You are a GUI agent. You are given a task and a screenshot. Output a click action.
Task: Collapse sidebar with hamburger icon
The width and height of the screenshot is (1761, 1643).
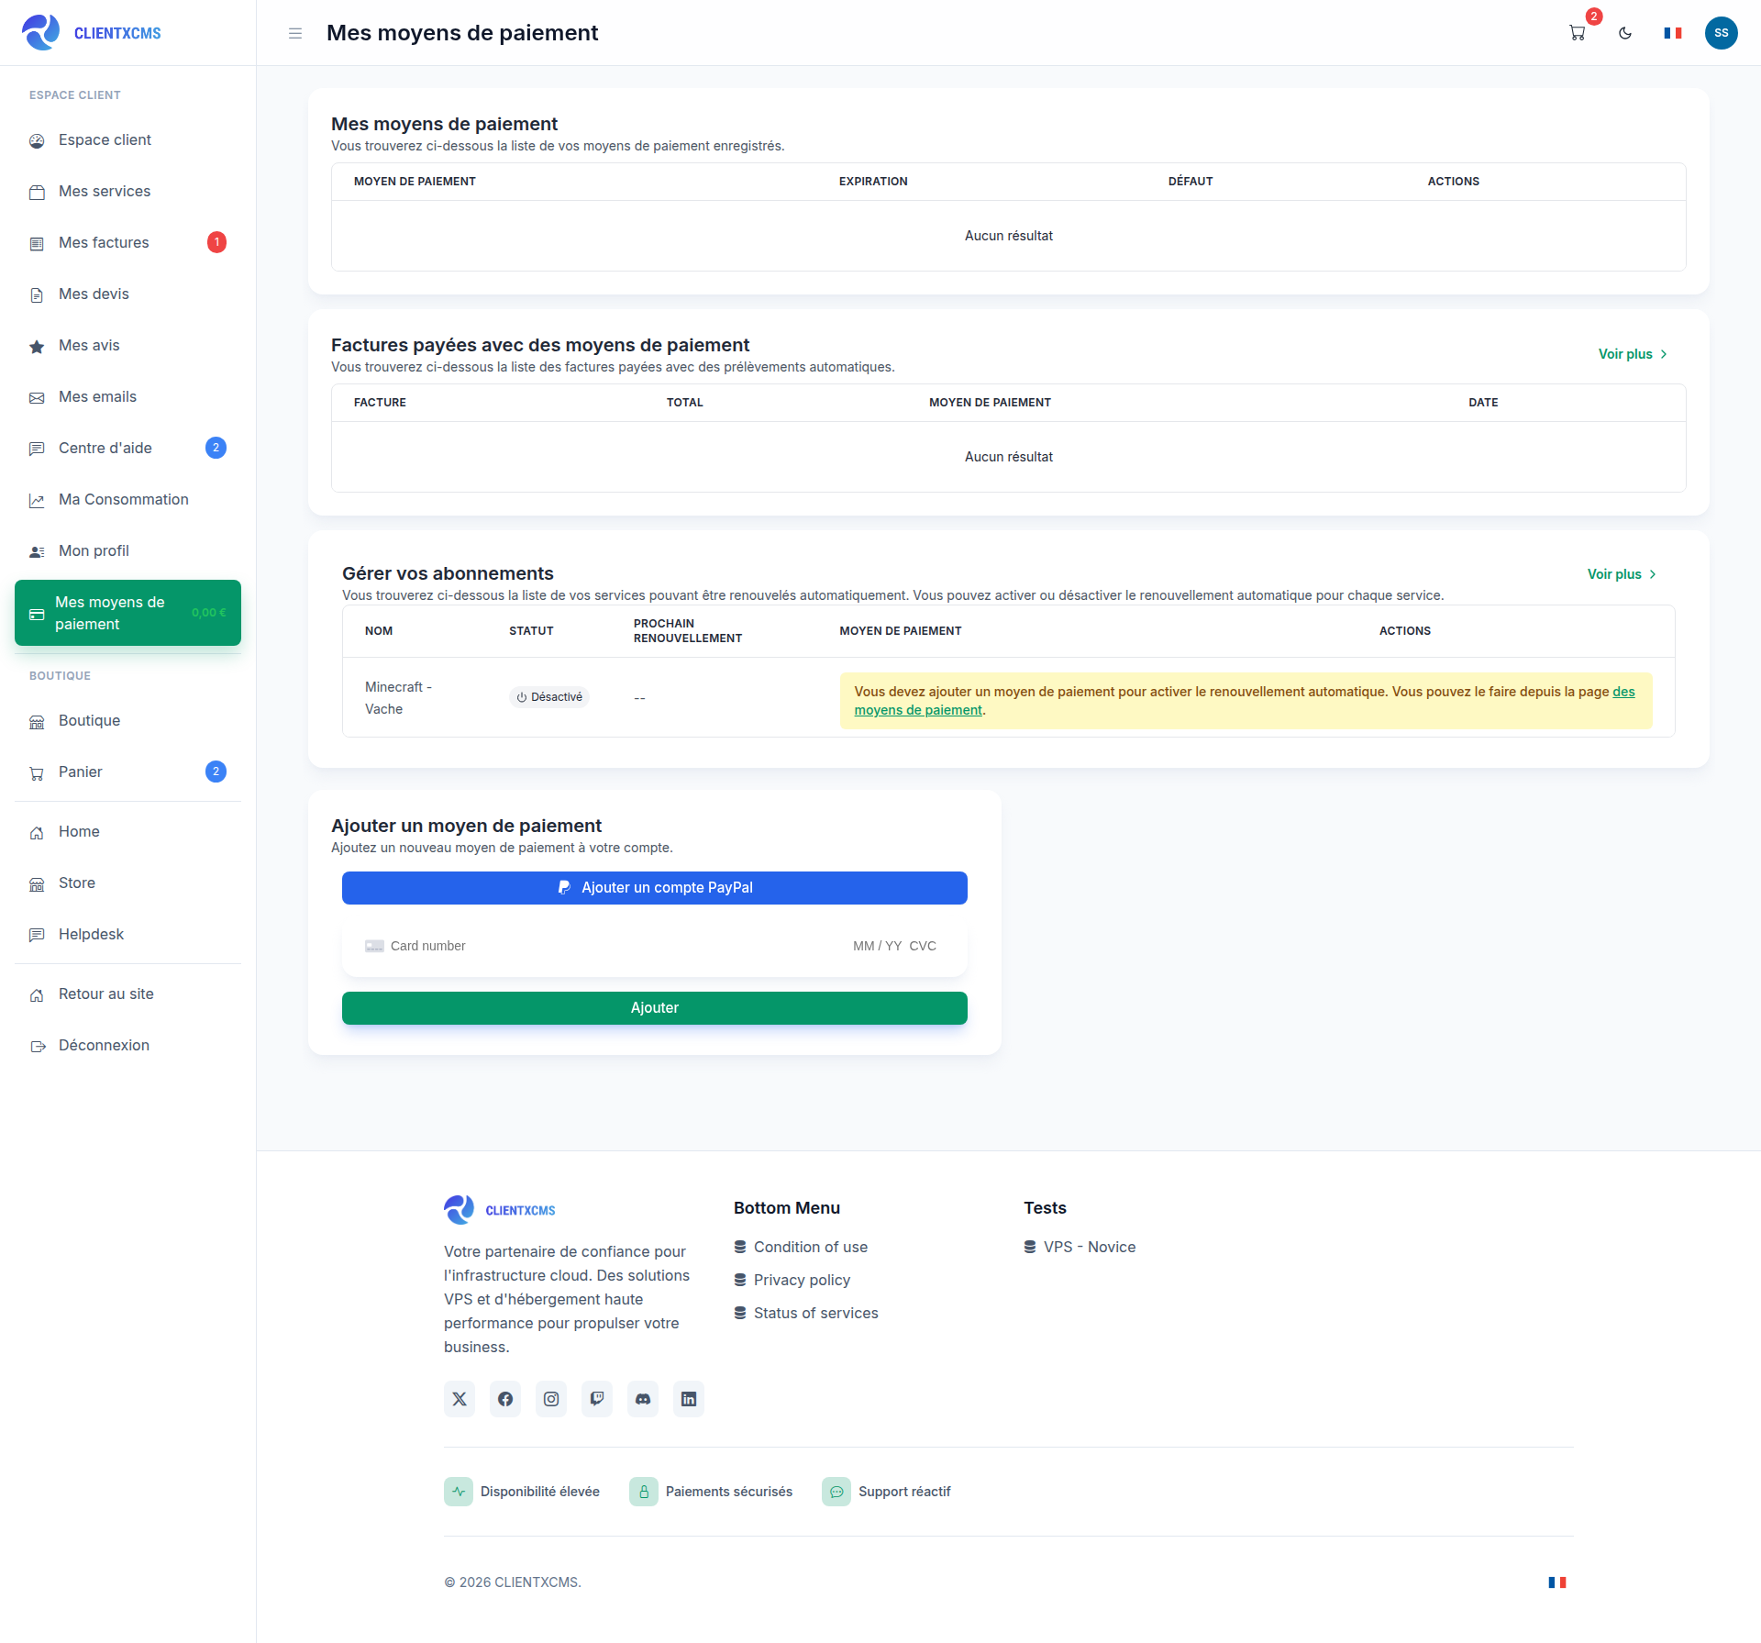pyautogui.click(x=295, y=33)
